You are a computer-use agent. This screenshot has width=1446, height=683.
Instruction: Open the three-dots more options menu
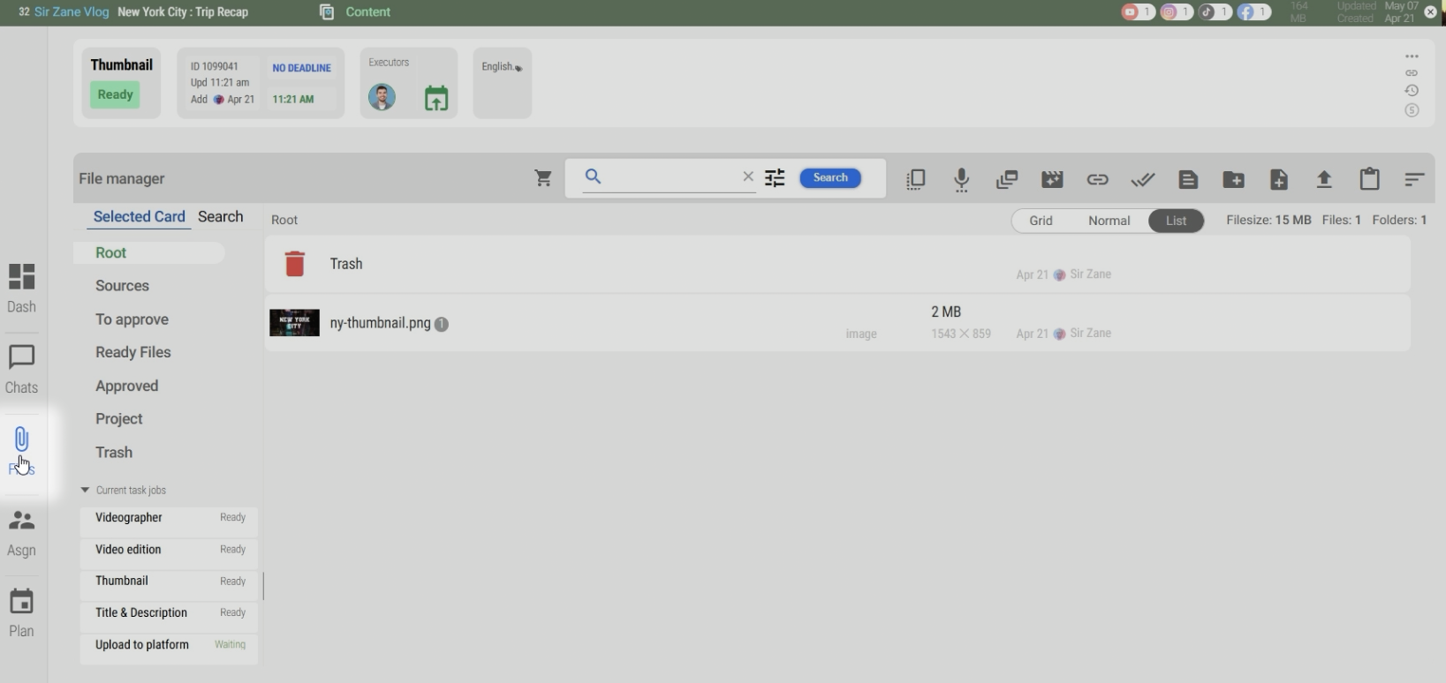pyautogui.click(x=1412, y=56)
